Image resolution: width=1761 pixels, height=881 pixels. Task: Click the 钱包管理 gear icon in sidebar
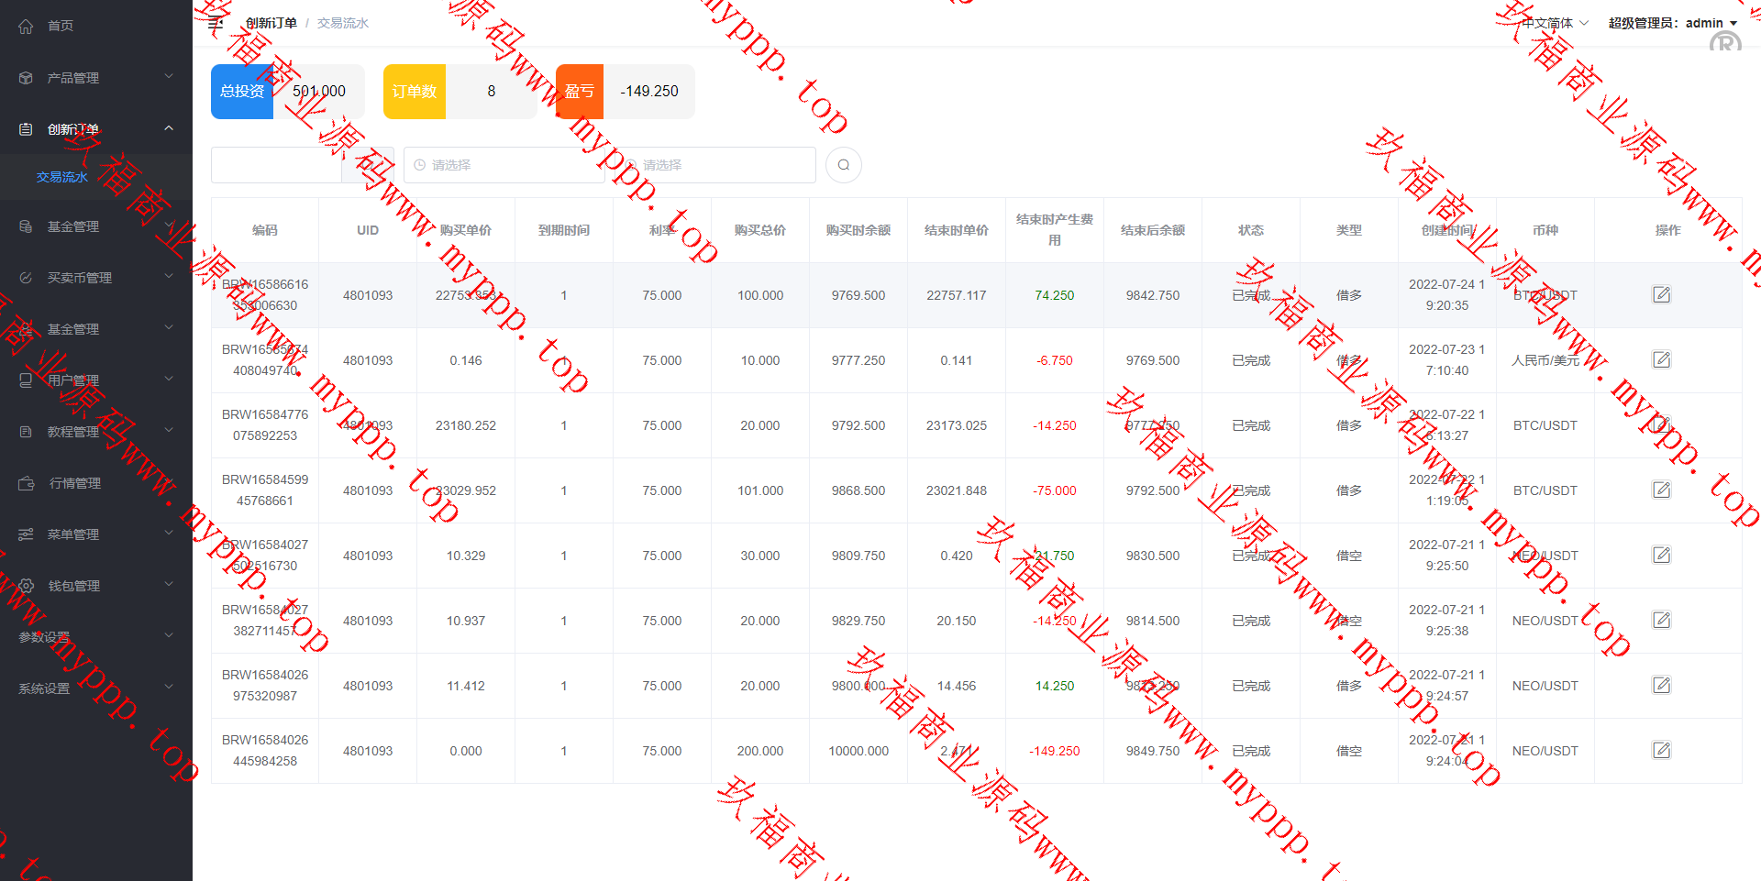26,586
